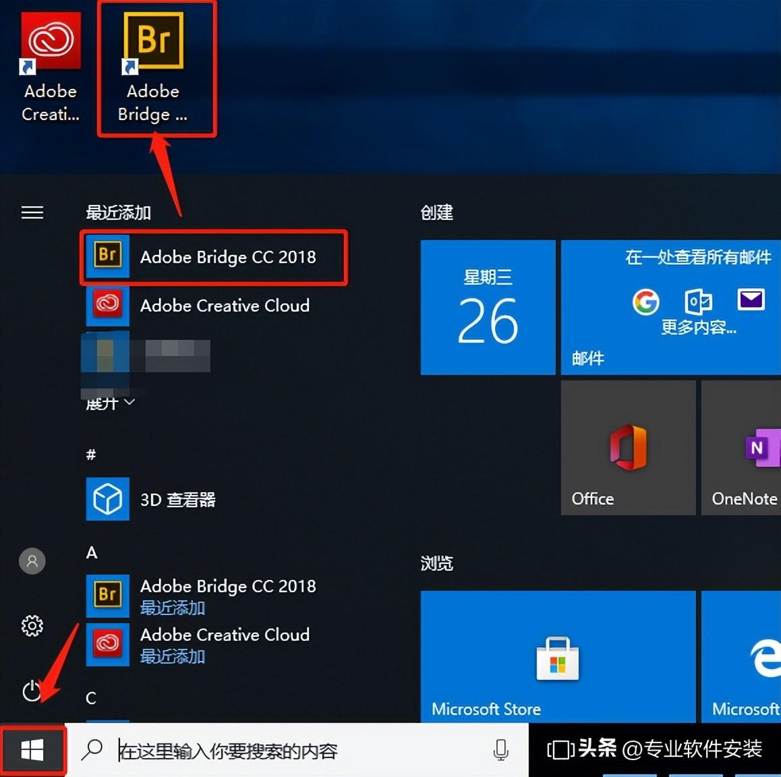Open the calendar tile showing 26
This screenshot has height=777, width=781.
pyautogui.click(x=488, y=308)
